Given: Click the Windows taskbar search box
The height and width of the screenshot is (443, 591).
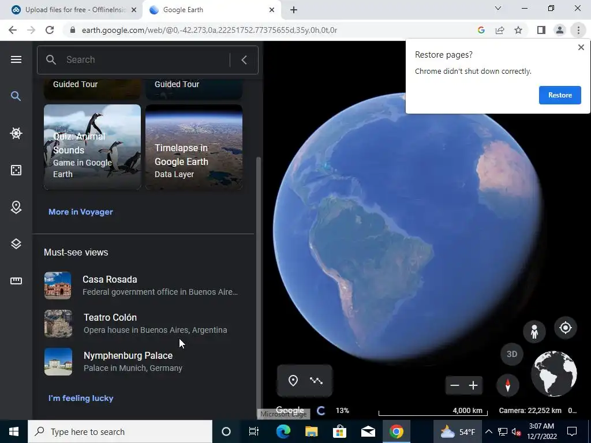Looking at the screenshot, I should [120, 431].
